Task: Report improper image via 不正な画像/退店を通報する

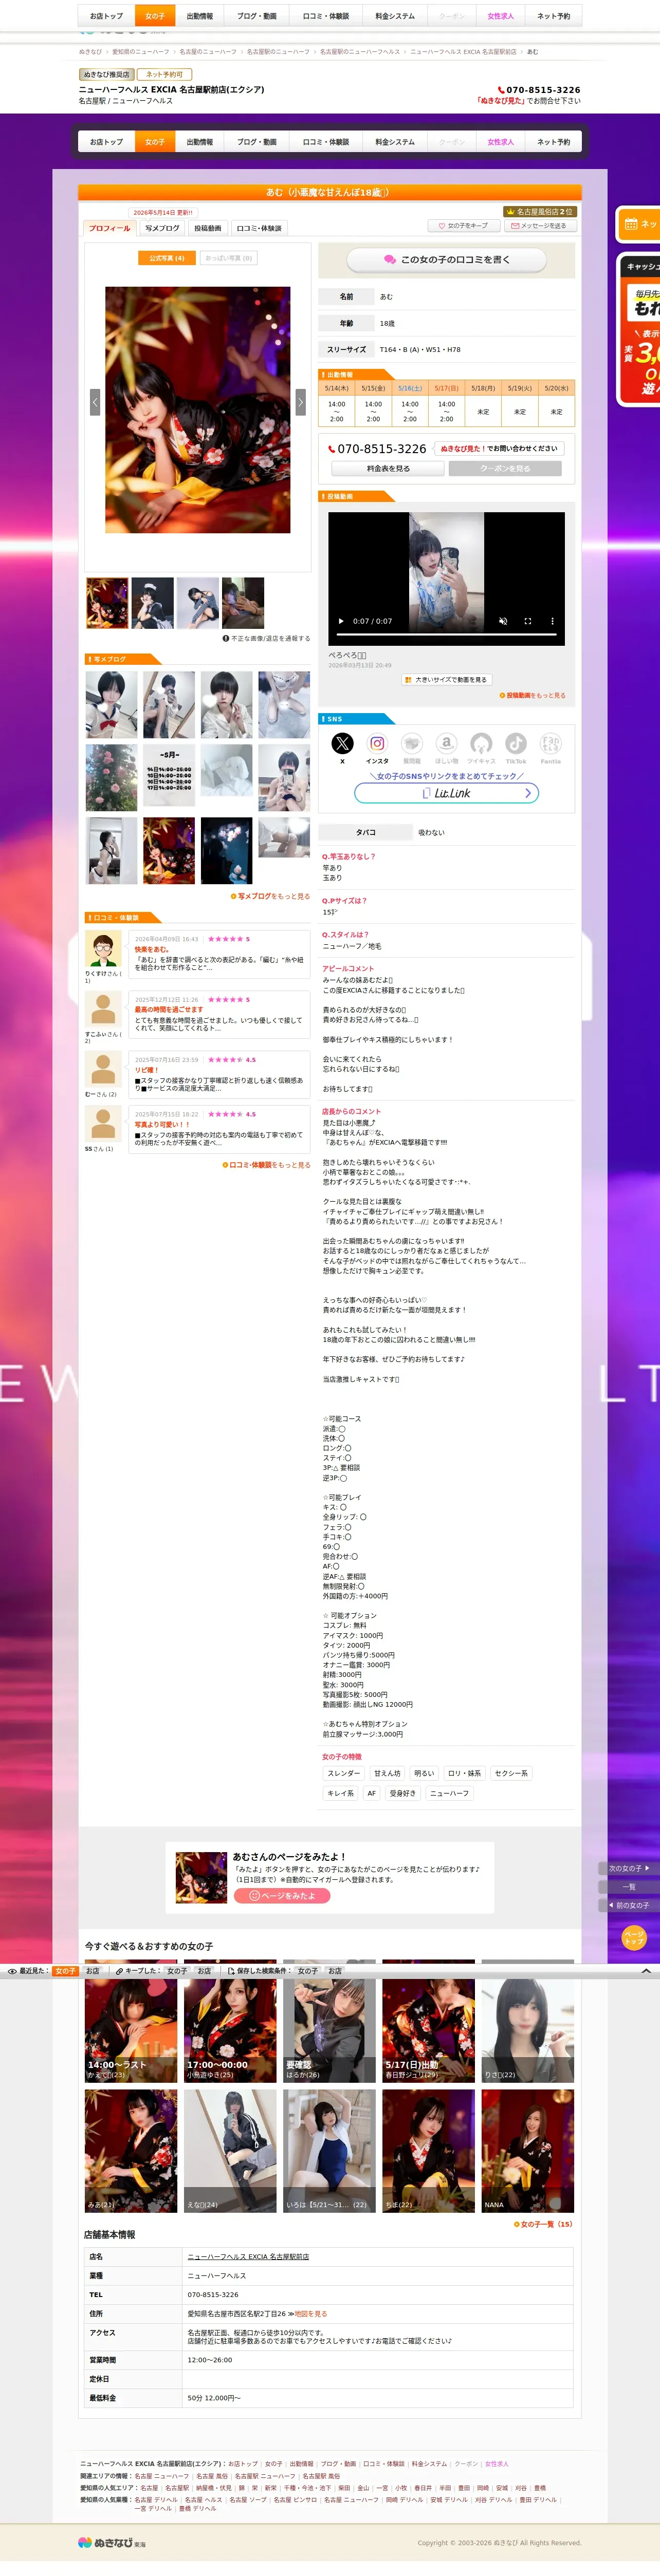Action: click(x=266, y=638)
